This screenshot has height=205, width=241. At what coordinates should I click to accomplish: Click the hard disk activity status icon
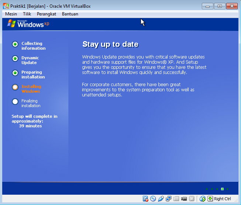coord(145,199)
